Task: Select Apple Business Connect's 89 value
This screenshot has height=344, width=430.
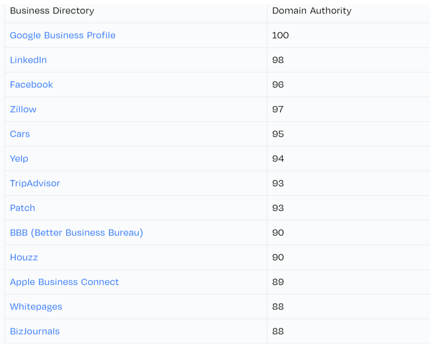Action: [x=278, y=282]
